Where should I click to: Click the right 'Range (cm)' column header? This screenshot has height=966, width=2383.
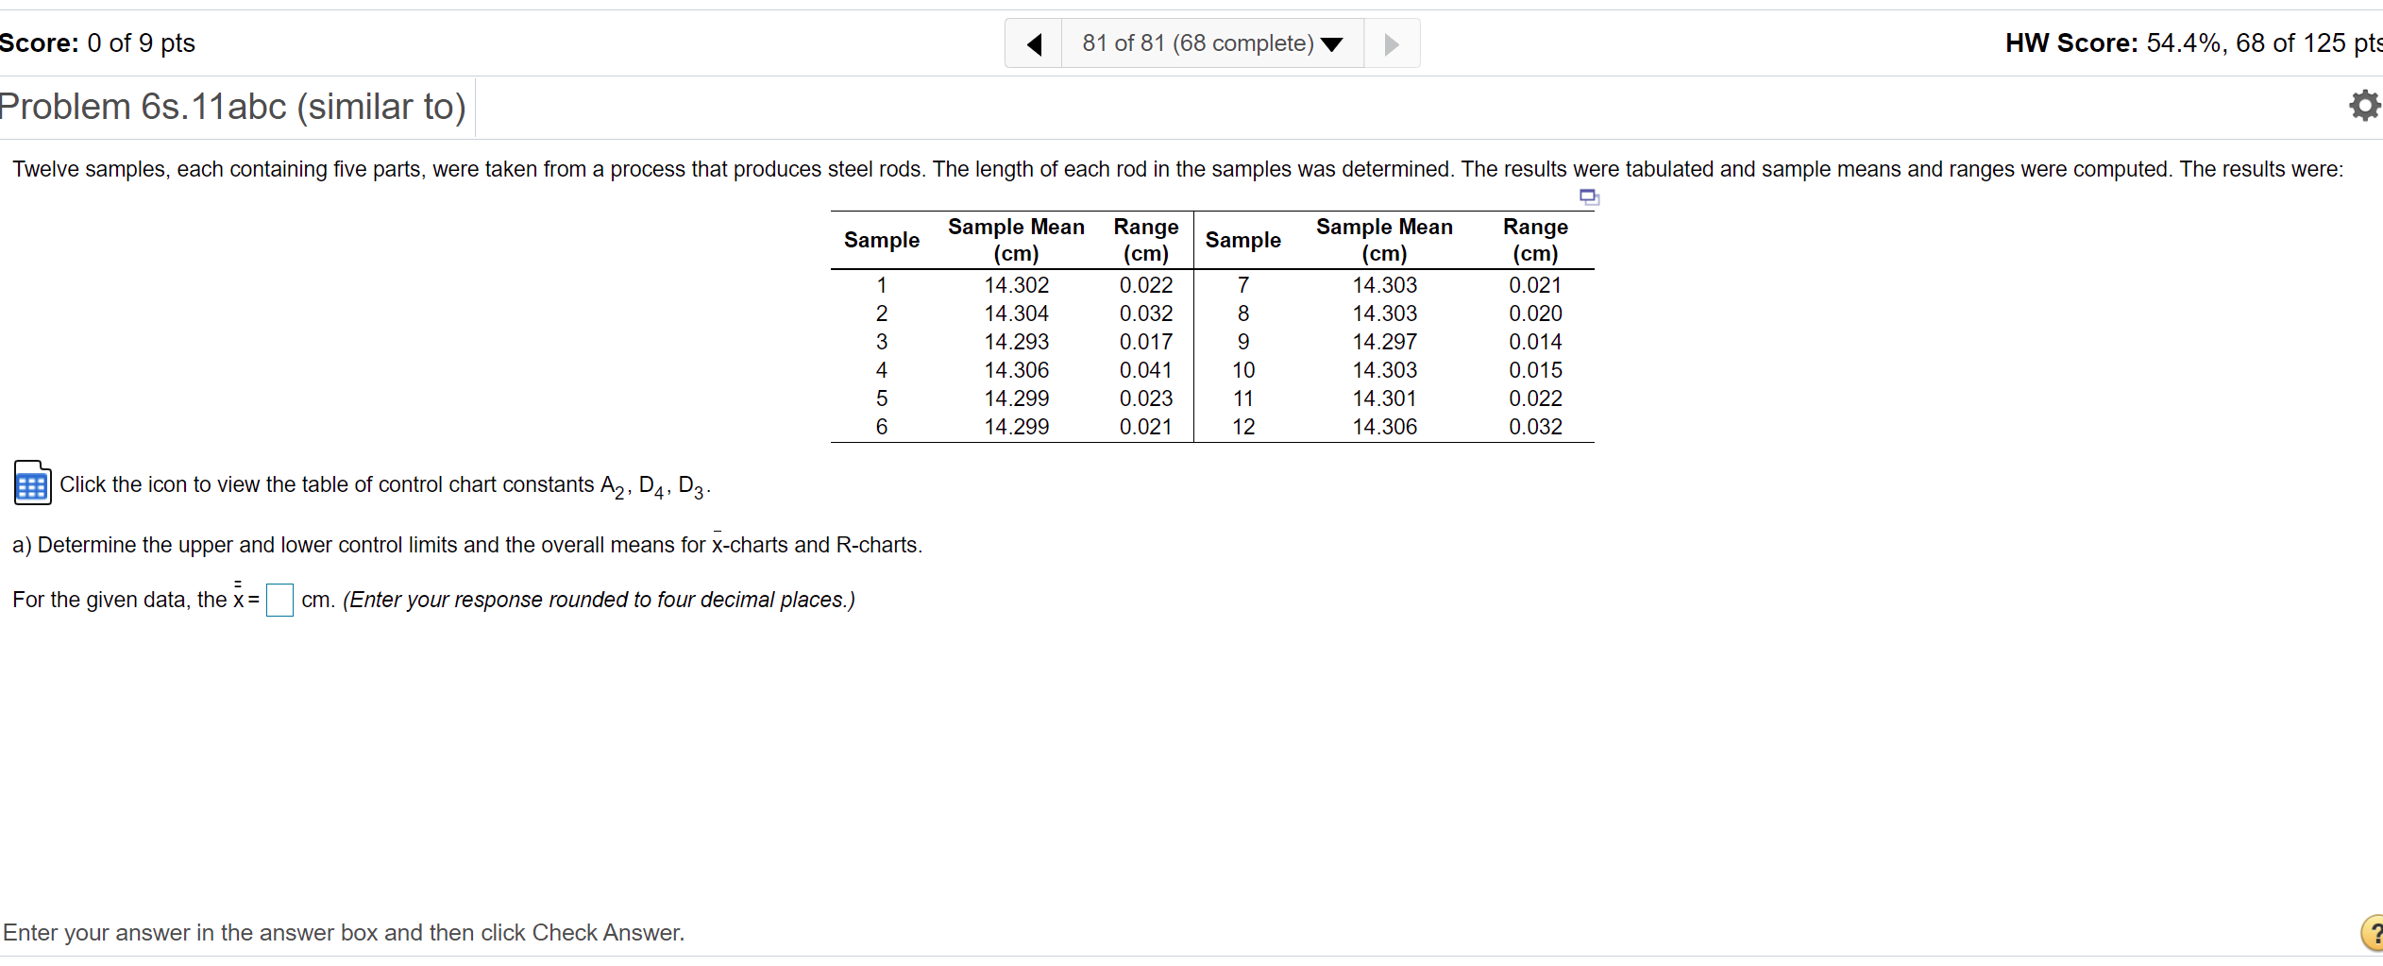pos(1535,240)
